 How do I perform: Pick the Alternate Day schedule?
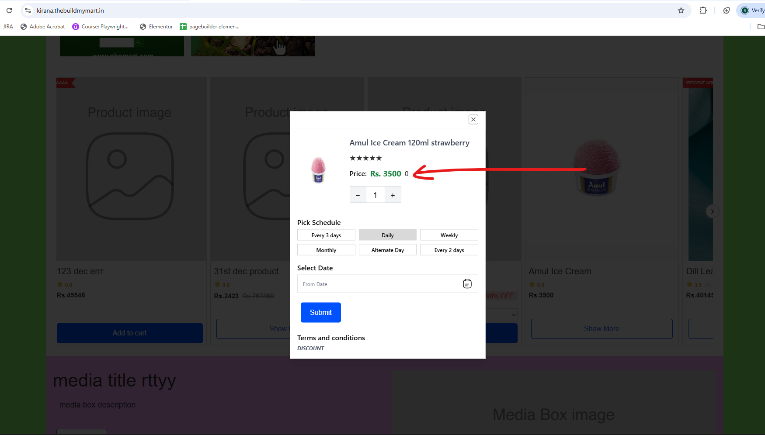388,250
